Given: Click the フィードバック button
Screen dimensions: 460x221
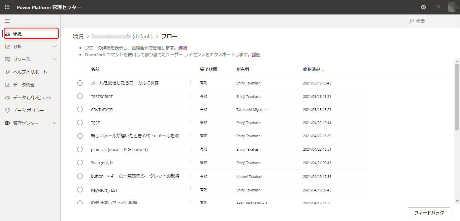Looking at the screenshot, I should tap(429, 213).
